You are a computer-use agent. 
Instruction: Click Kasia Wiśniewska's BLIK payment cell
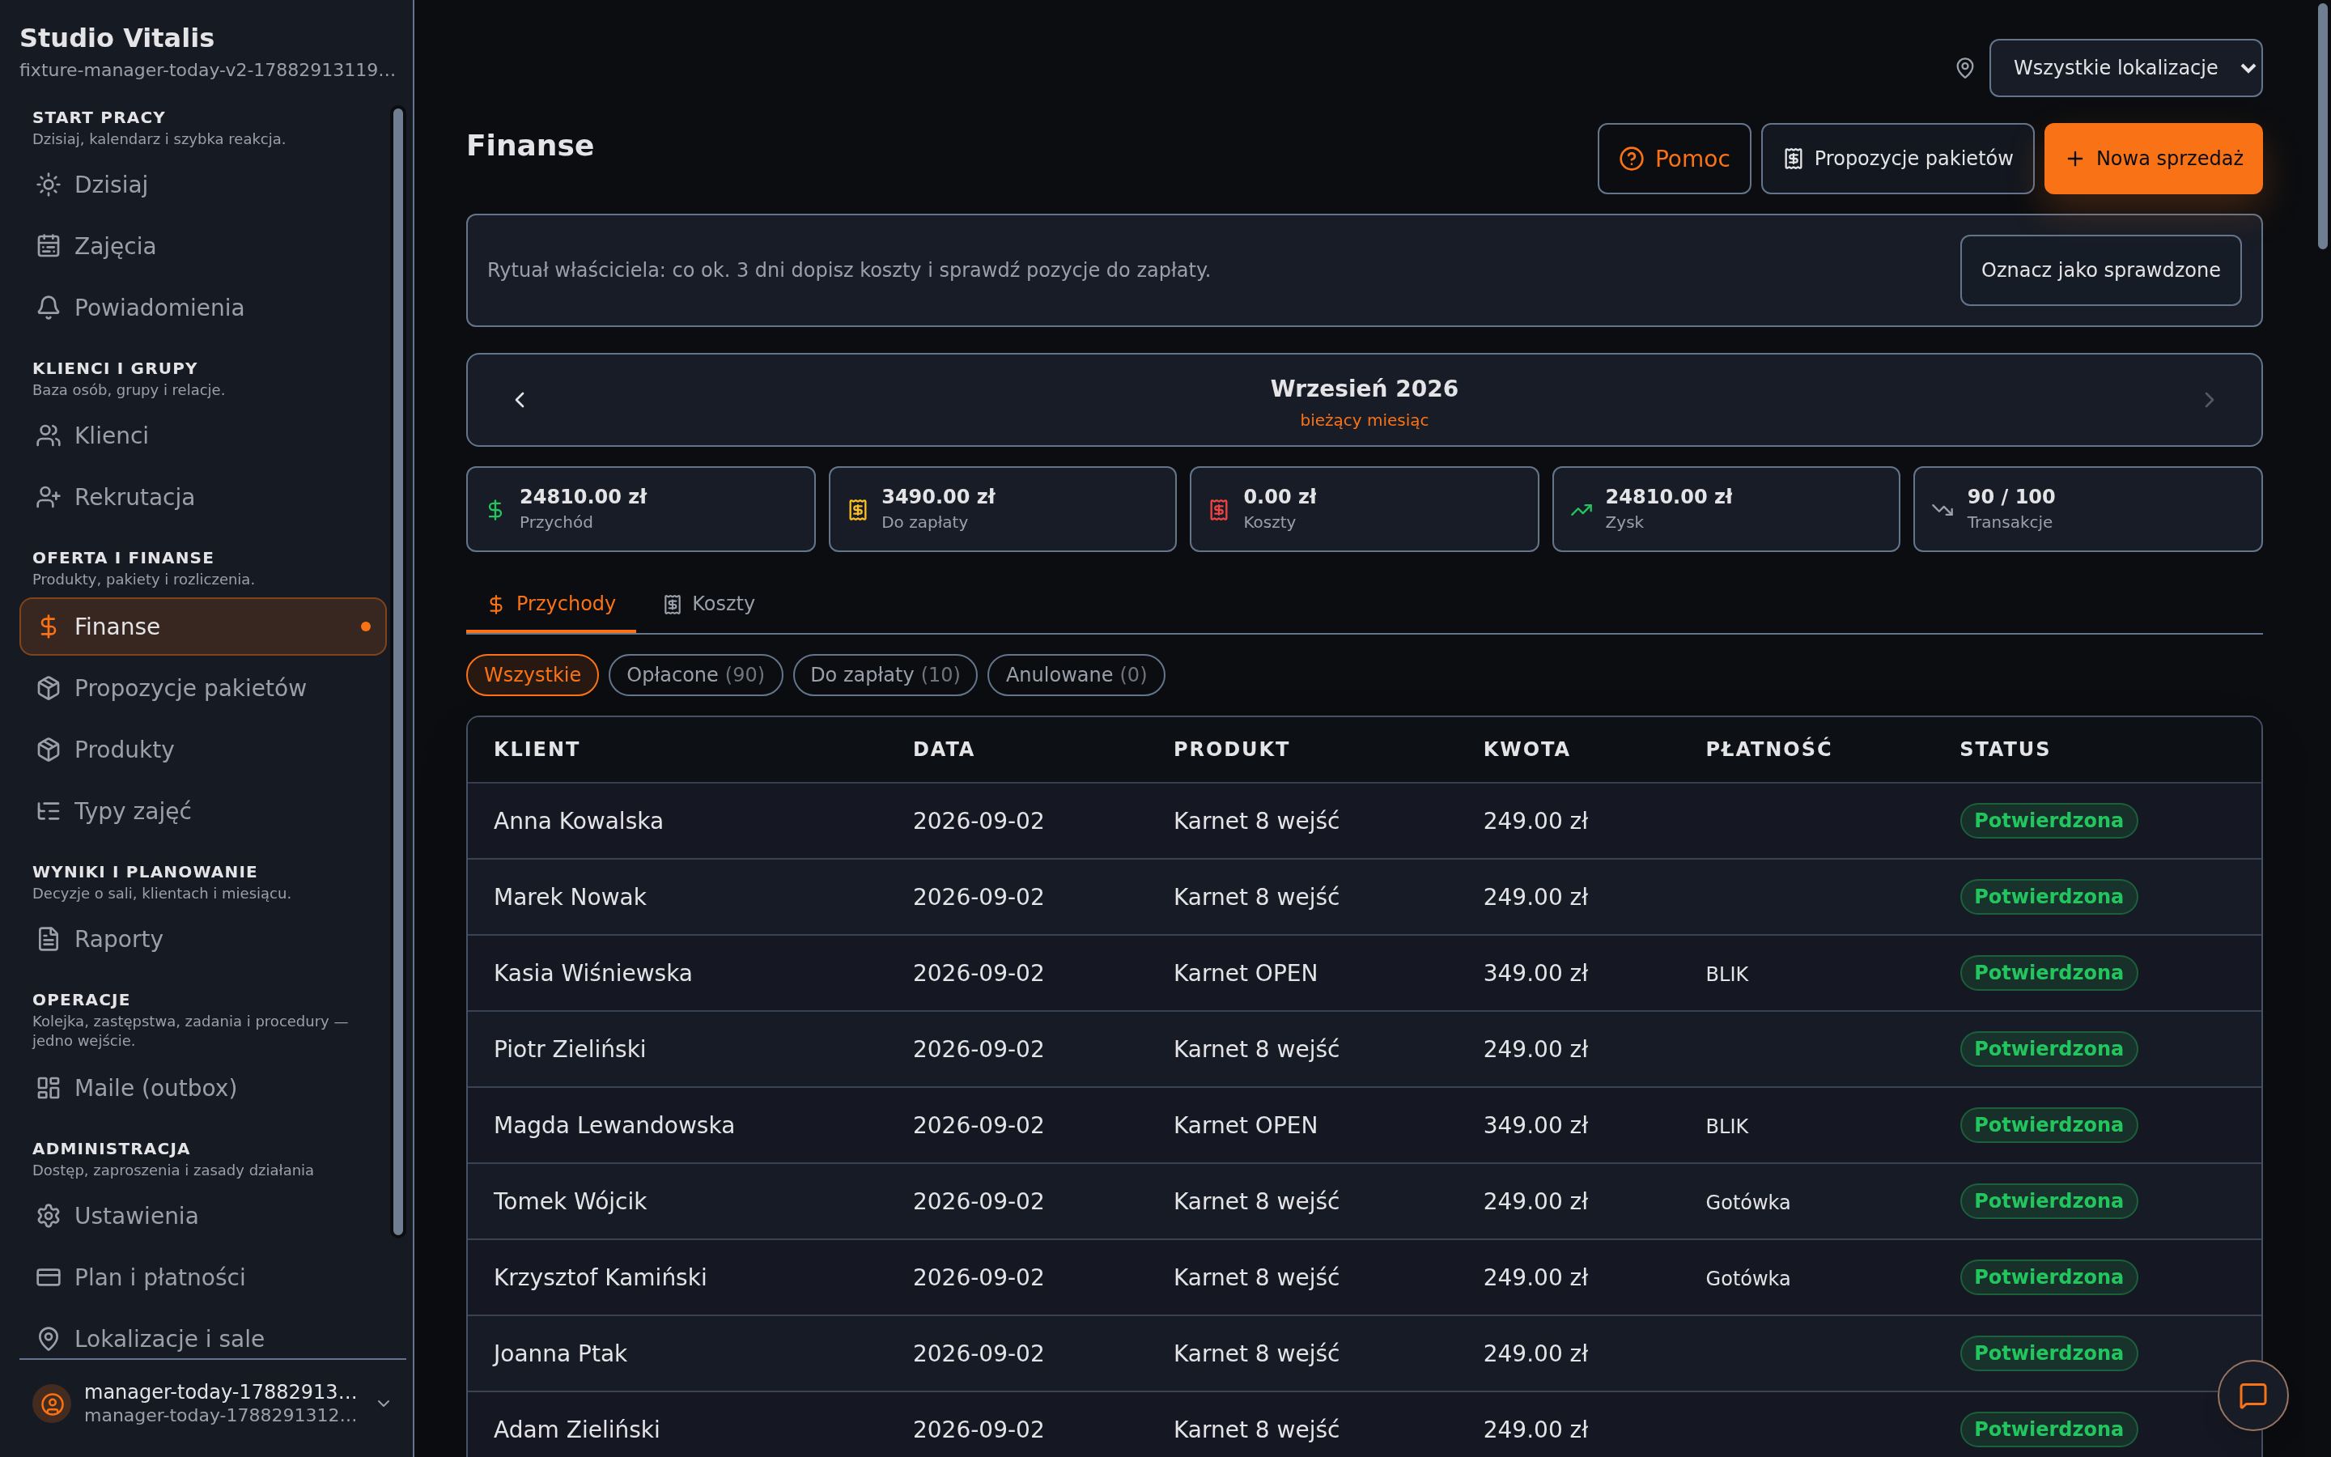(1726, 975)
